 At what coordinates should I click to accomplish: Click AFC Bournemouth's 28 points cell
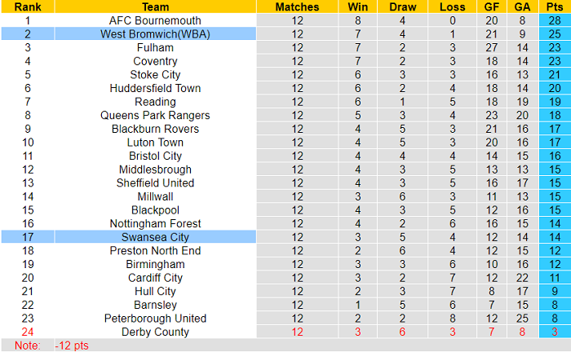(x=555, y=20)
